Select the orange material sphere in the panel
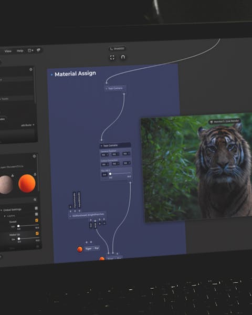252x315 pixels. [27, 183]
